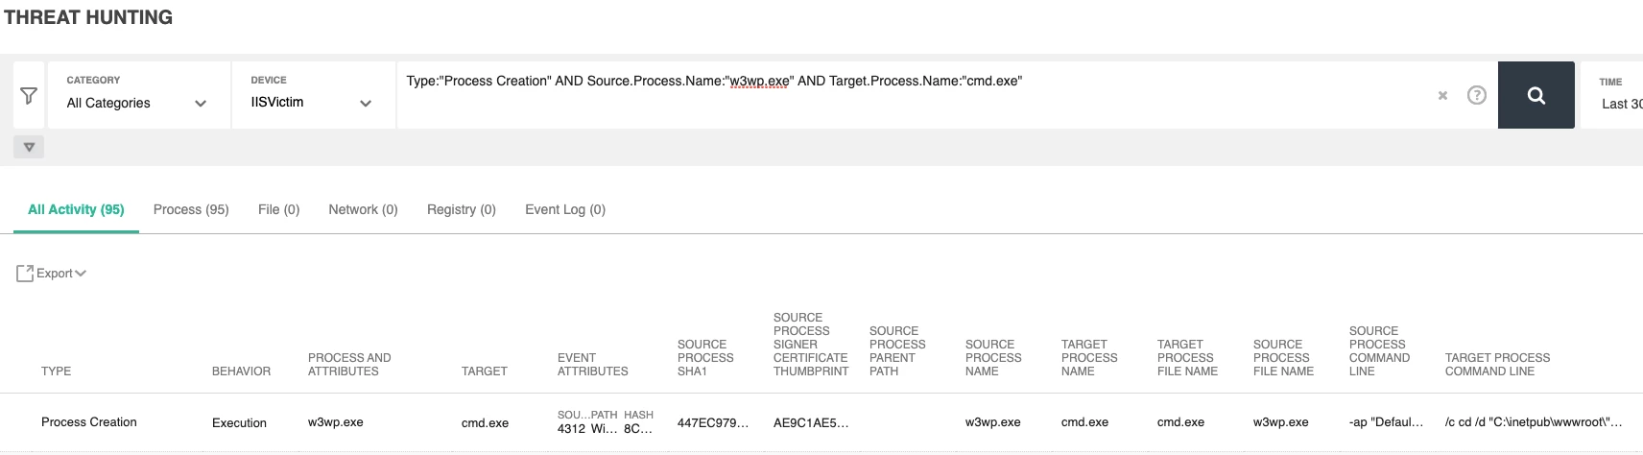Clear the query with the X icon
This screenshot has height=455, width=1643.
(1442, 95)
